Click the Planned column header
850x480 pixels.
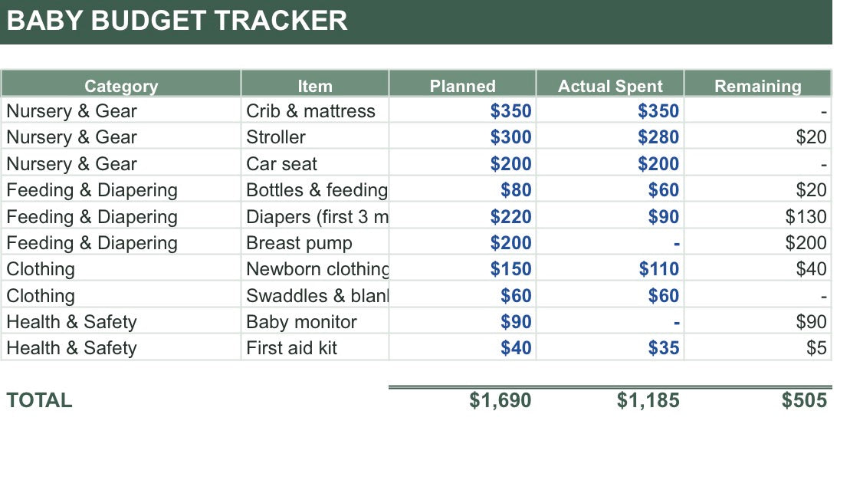pyautogui.click(x=462, y=84)
